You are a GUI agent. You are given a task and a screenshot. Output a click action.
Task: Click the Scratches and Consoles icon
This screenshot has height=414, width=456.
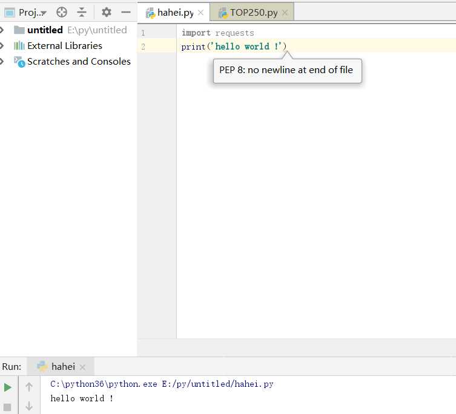[19, 62]
